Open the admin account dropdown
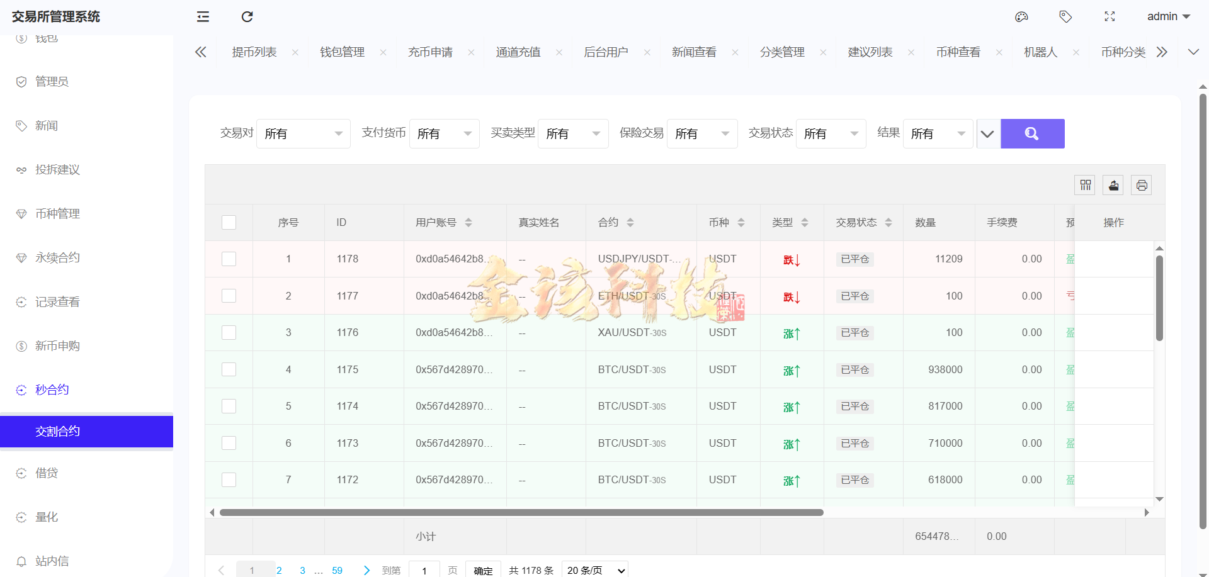This screenshot has width=1209, height=577. (x=1168, y=16)
